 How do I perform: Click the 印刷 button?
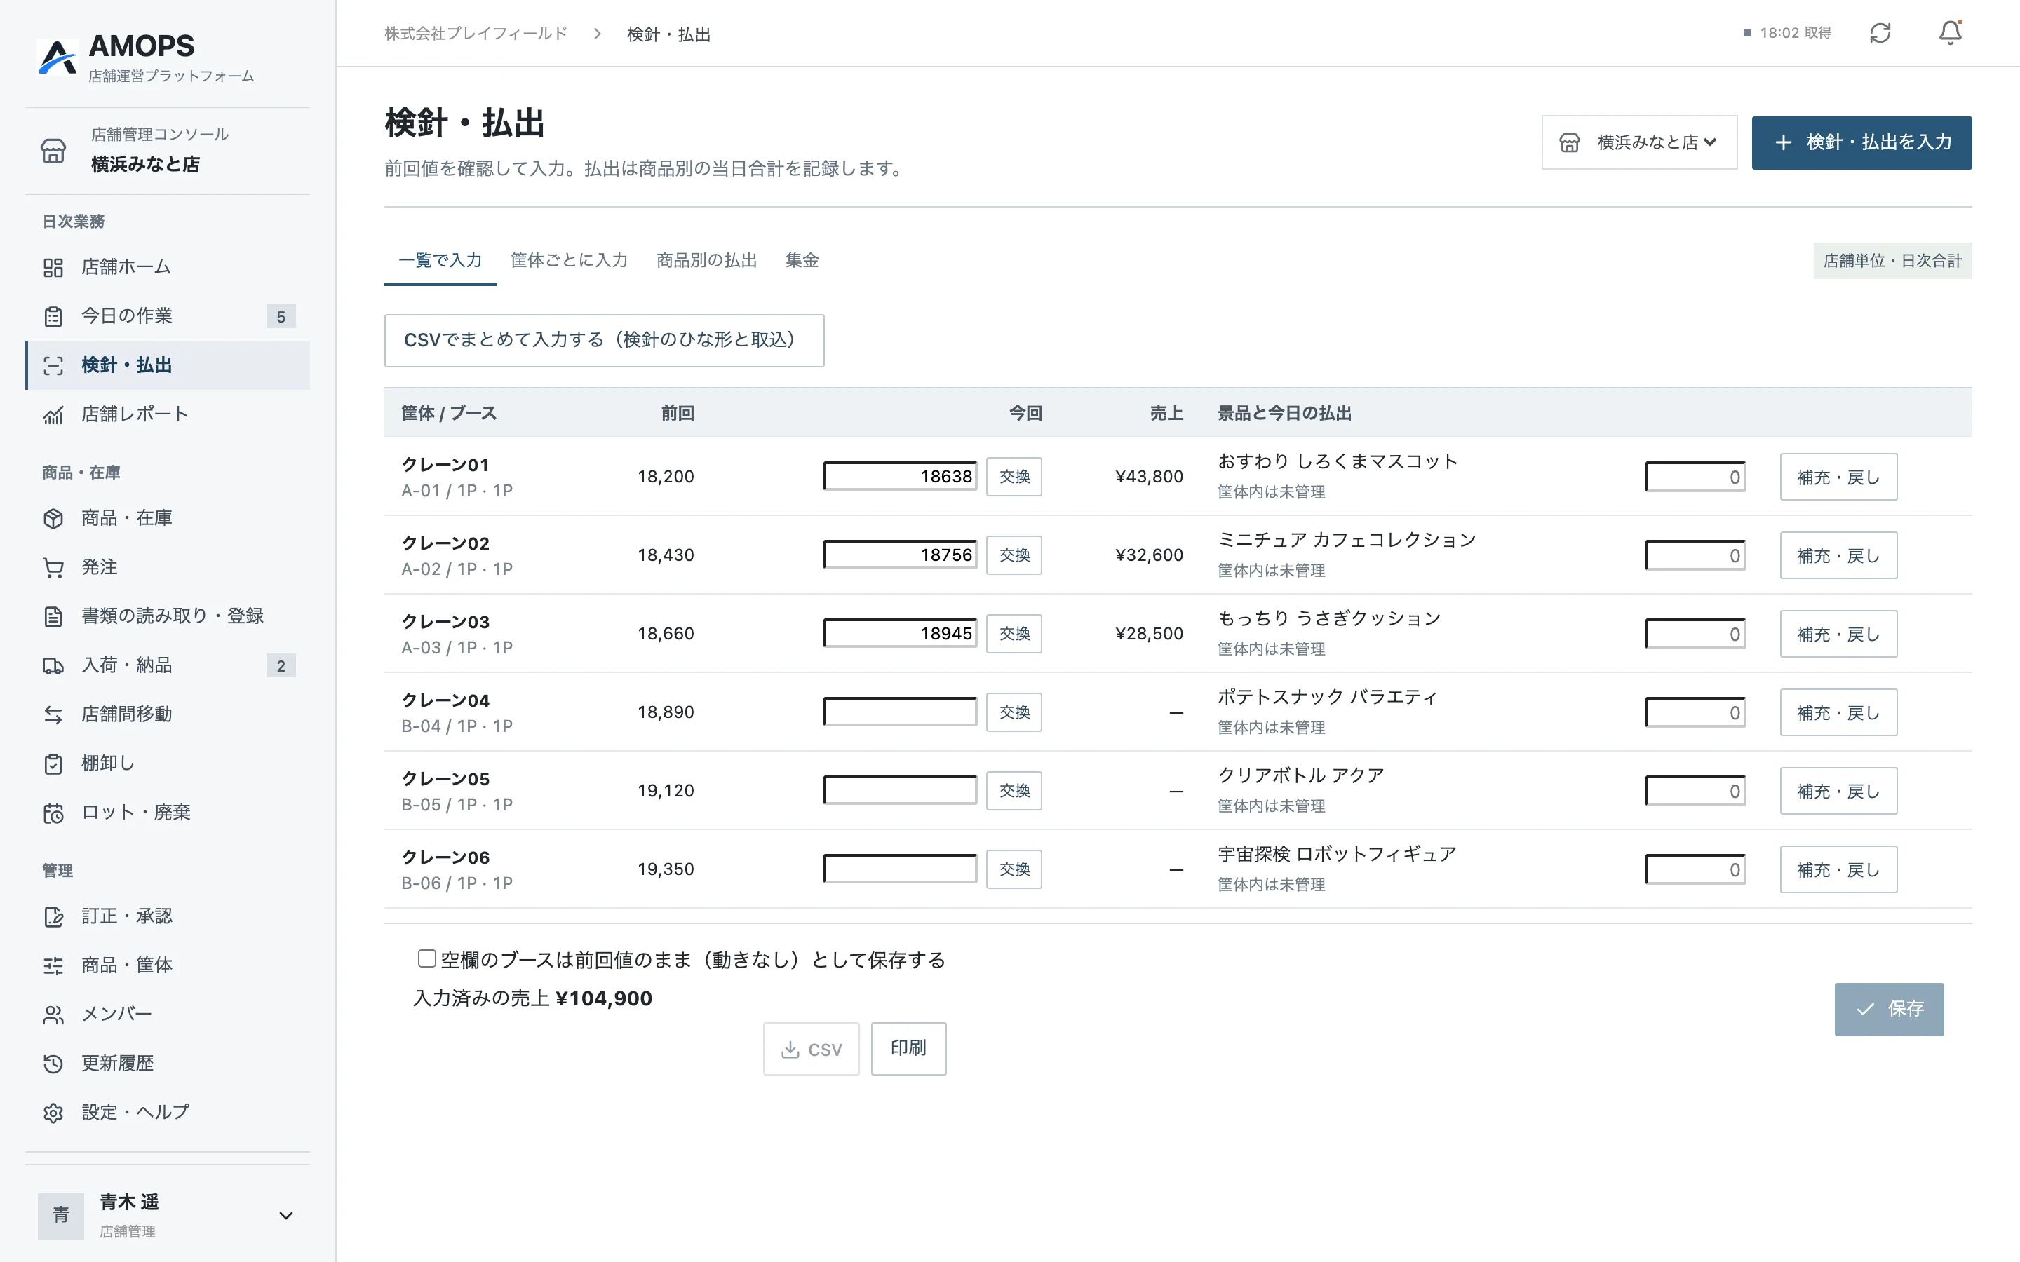pos(908,1048)
